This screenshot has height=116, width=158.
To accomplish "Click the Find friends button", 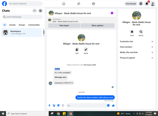I will 131,4.
